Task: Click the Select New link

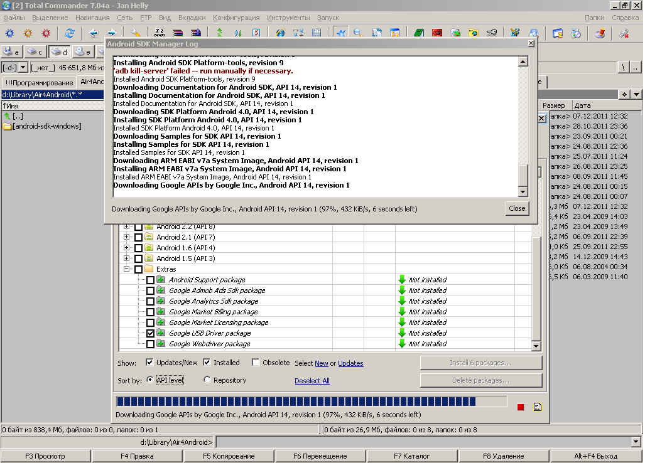Action: point(322,364)
